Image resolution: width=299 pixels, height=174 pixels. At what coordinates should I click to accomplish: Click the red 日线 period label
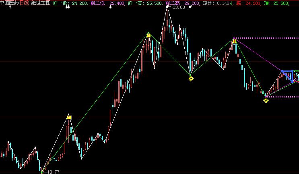click(x=24, y=3)
